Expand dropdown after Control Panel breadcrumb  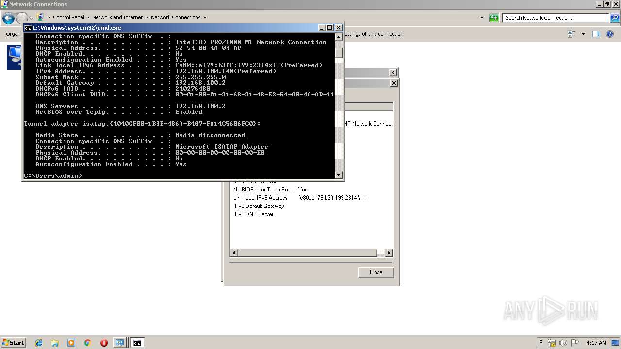click(88, 17)
